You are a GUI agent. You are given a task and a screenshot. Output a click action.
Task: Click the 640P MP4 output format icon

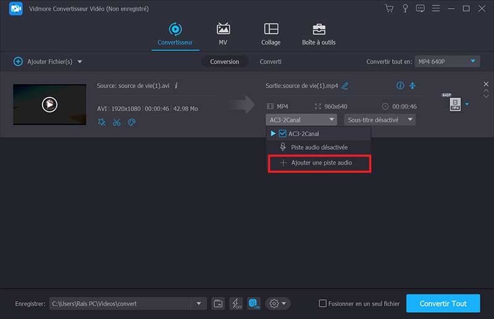pos(455,104)
